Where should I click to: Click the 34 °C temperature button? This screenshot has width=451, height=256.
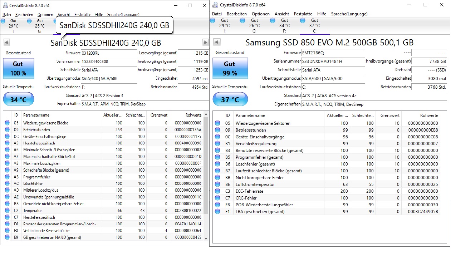(x=19, y=99)
